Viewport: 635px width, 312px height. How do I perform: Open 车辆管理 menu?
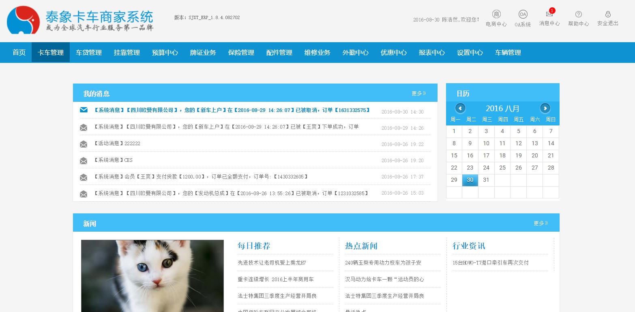pyautogui.click(x=508, y=52)
